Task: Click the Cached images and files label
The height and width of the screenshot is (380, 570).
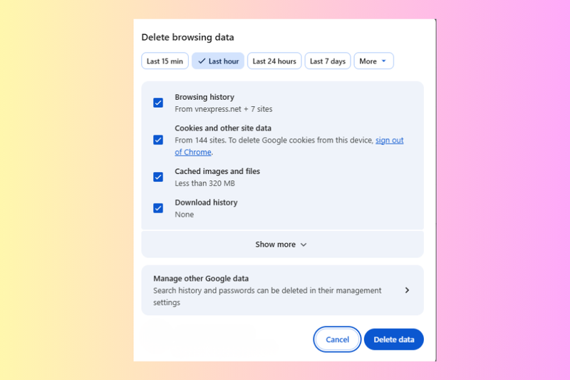Action: (x=217, y=171)
